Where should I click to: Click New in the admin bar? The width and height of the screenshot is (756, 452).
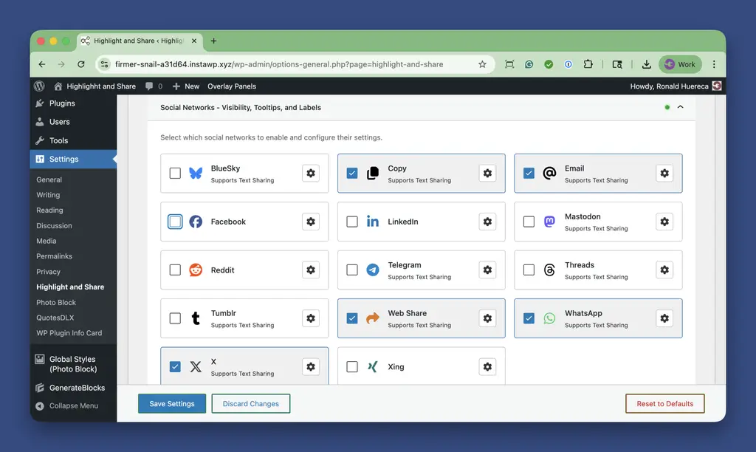point(186,86)
